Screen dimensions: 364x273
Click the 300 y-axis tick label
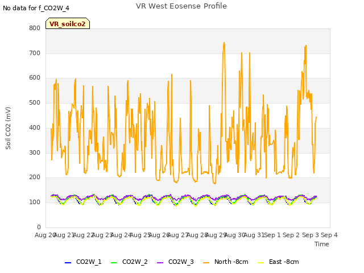click(35, 152)
